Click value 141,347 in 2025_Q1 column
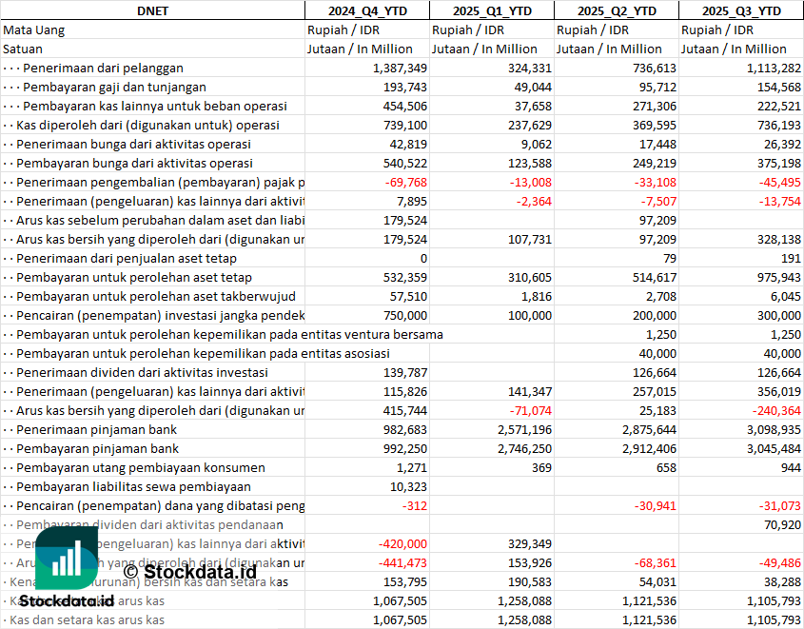Viewport: 804px width, 629px height. (530, 390)
